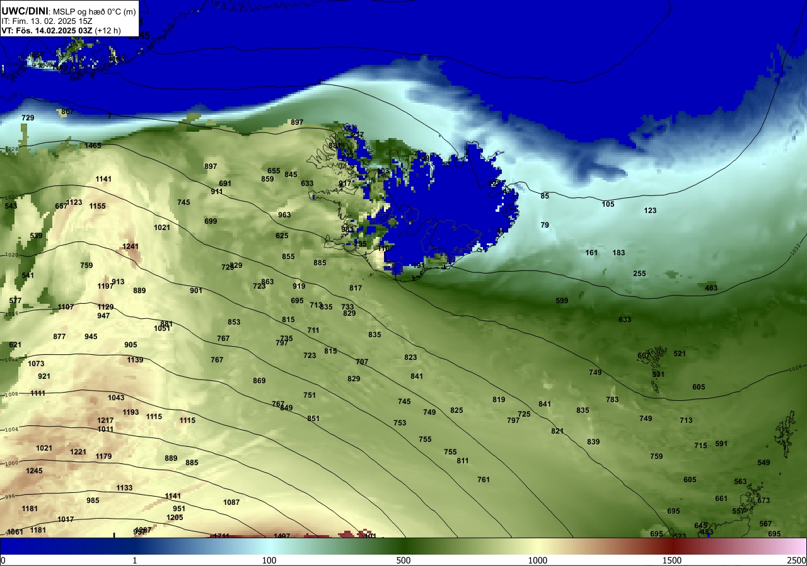Click the value 963 on the map
Screen dimensions: 807x566
[284, 215]
